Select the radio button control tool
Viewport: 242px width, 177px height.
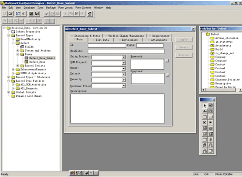pos(211,122)
